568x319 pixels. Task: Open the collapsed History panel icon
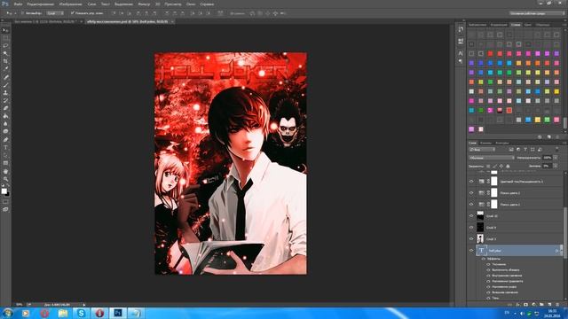coord(461,29)
